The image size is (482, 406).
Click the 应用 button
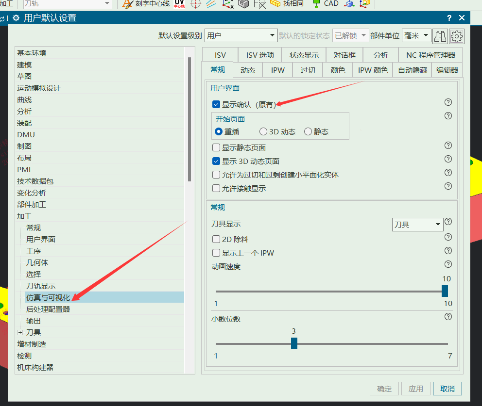tap(415, 389)
